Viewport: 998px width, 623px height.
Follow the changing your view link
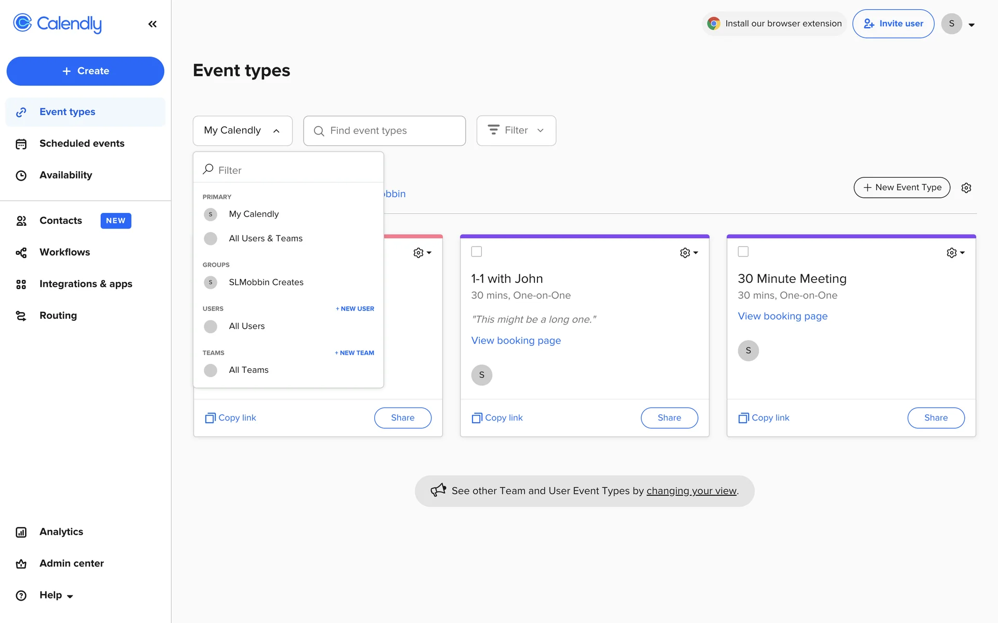691,491
